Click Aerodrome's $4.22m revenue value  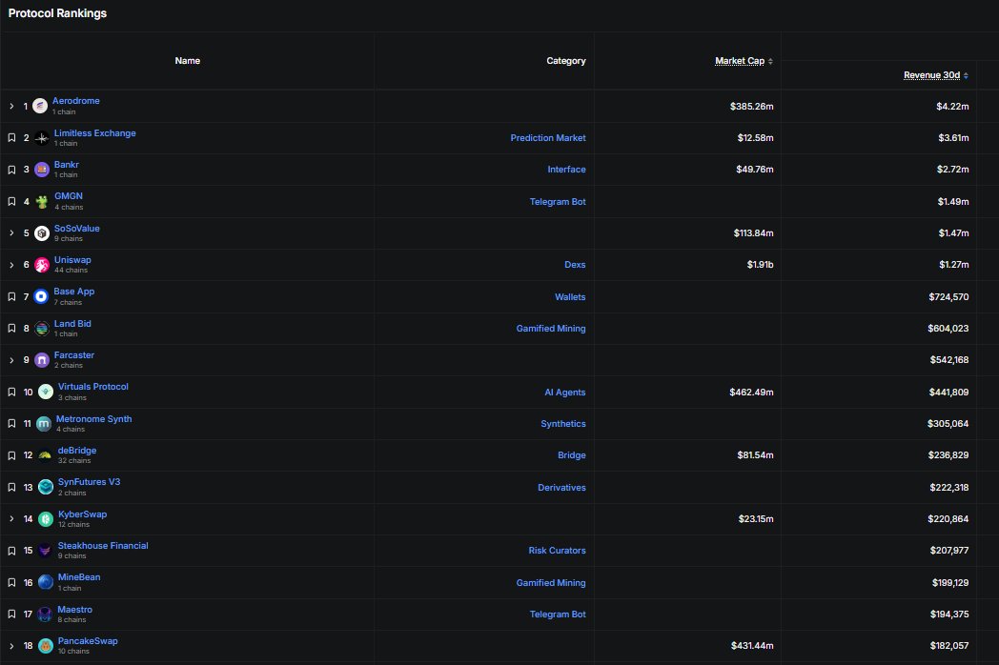click(952, 107)
